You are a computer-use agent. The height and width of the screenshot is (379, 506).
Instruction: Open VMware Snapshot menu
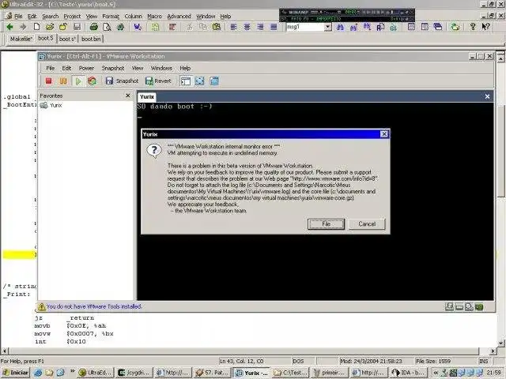tap(113, 69)
